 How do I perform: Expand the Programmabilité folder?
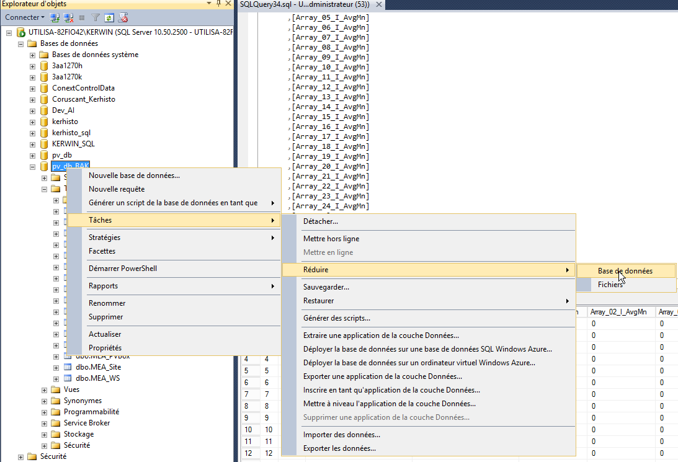pos(45,412)
